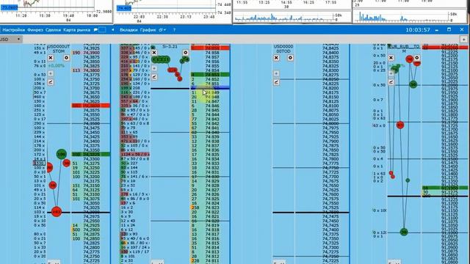Screen dimensions: 470x264
Task: Open the Финрез menu
Action: (x=35, y=30)
